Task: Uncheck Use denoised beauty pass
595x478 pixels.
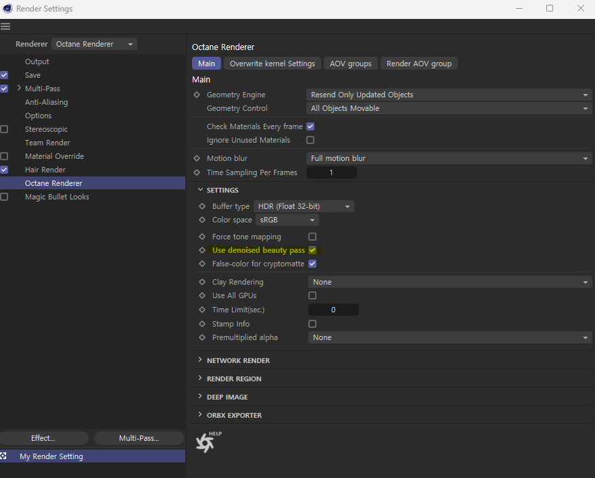Action: point(312,250)
